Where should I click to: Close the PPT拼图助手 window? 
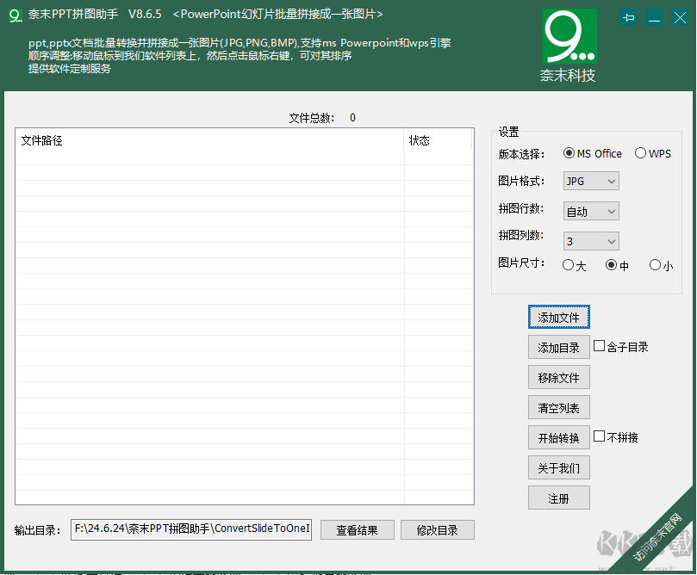pyautogui.click(x=680, y=18)
